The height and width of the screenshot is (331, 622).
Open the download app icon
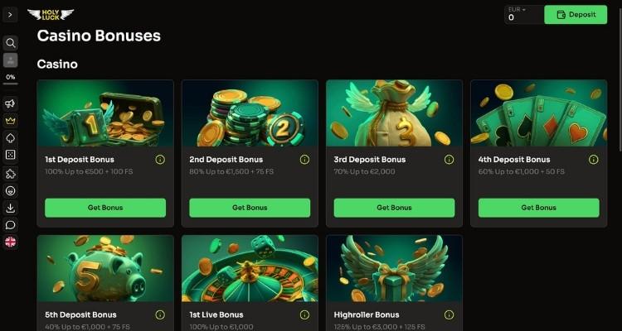[x=10, y=208]
